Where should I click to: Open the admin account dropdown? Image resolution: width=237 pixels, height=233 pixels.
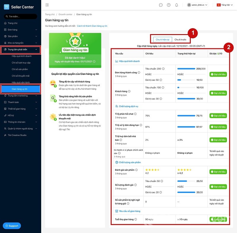tap(197, 5)
